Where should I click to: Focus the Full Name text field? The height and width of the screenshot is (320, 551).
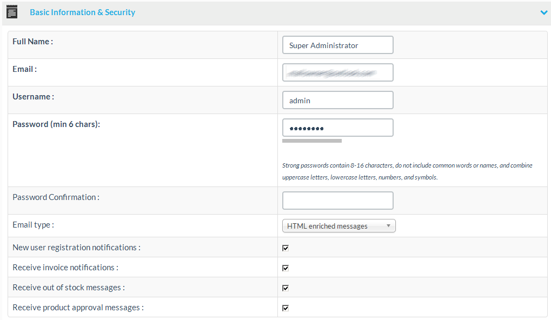click(337, 45)
